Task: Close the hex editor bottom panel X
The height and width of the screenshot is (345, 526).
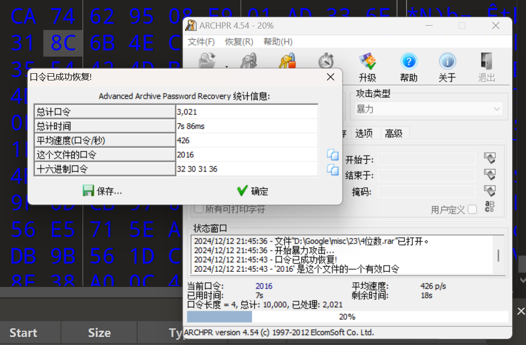Action: tap(521, 311)
